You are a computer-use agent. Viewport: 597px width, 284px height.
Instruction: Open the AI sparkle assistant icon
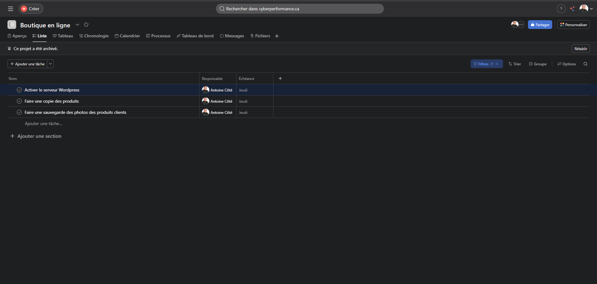click(572, 9)
